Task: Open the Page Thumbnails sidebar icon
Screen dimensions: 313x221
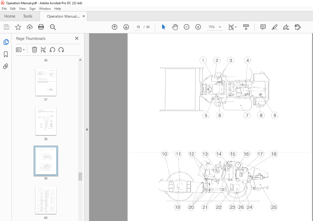Action: (x=6, y=42)
